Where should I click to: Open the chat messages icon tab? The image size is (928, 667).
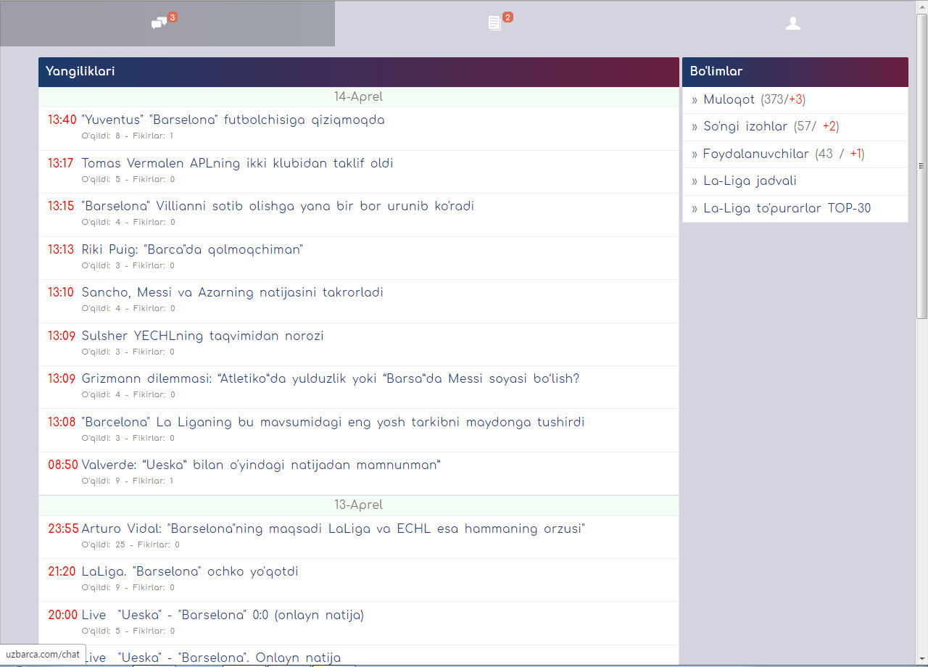[159, 23]
